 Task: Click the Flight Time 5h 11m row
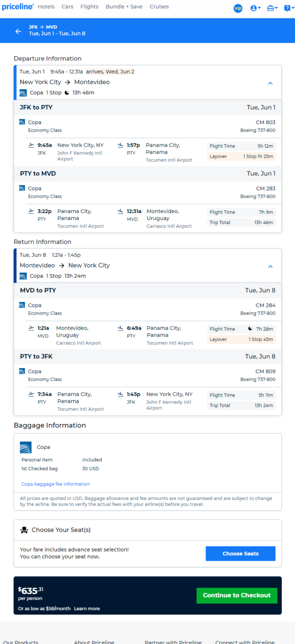[x=241, y=395]
